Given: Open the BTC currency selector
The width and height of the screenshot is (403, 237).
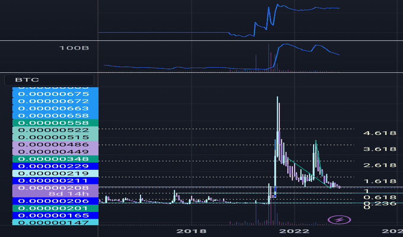Looking at the screenshot, I should [49, 80].
